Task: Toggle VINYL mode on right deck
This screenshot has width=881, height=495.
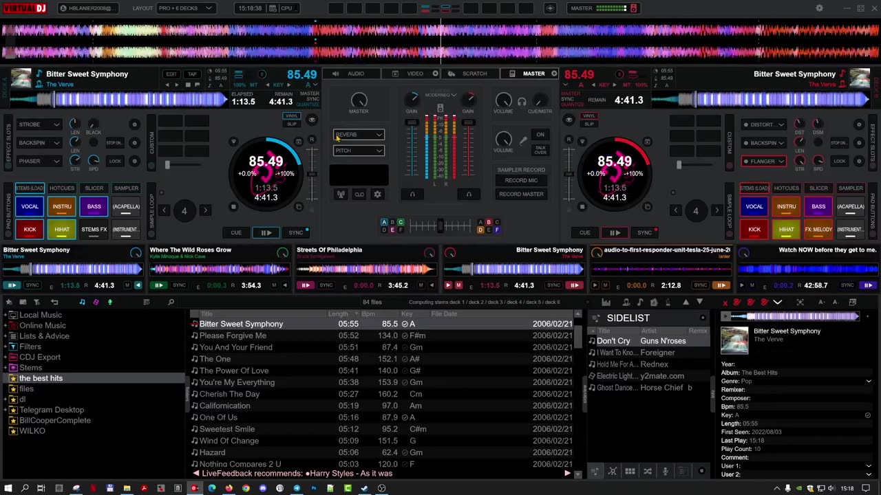Action: click(588, 115)
